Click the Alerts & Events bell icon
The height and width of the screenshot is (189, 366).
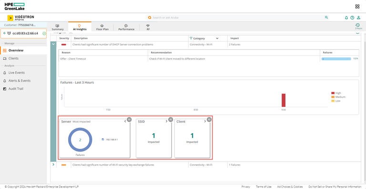tap(5, 81)
